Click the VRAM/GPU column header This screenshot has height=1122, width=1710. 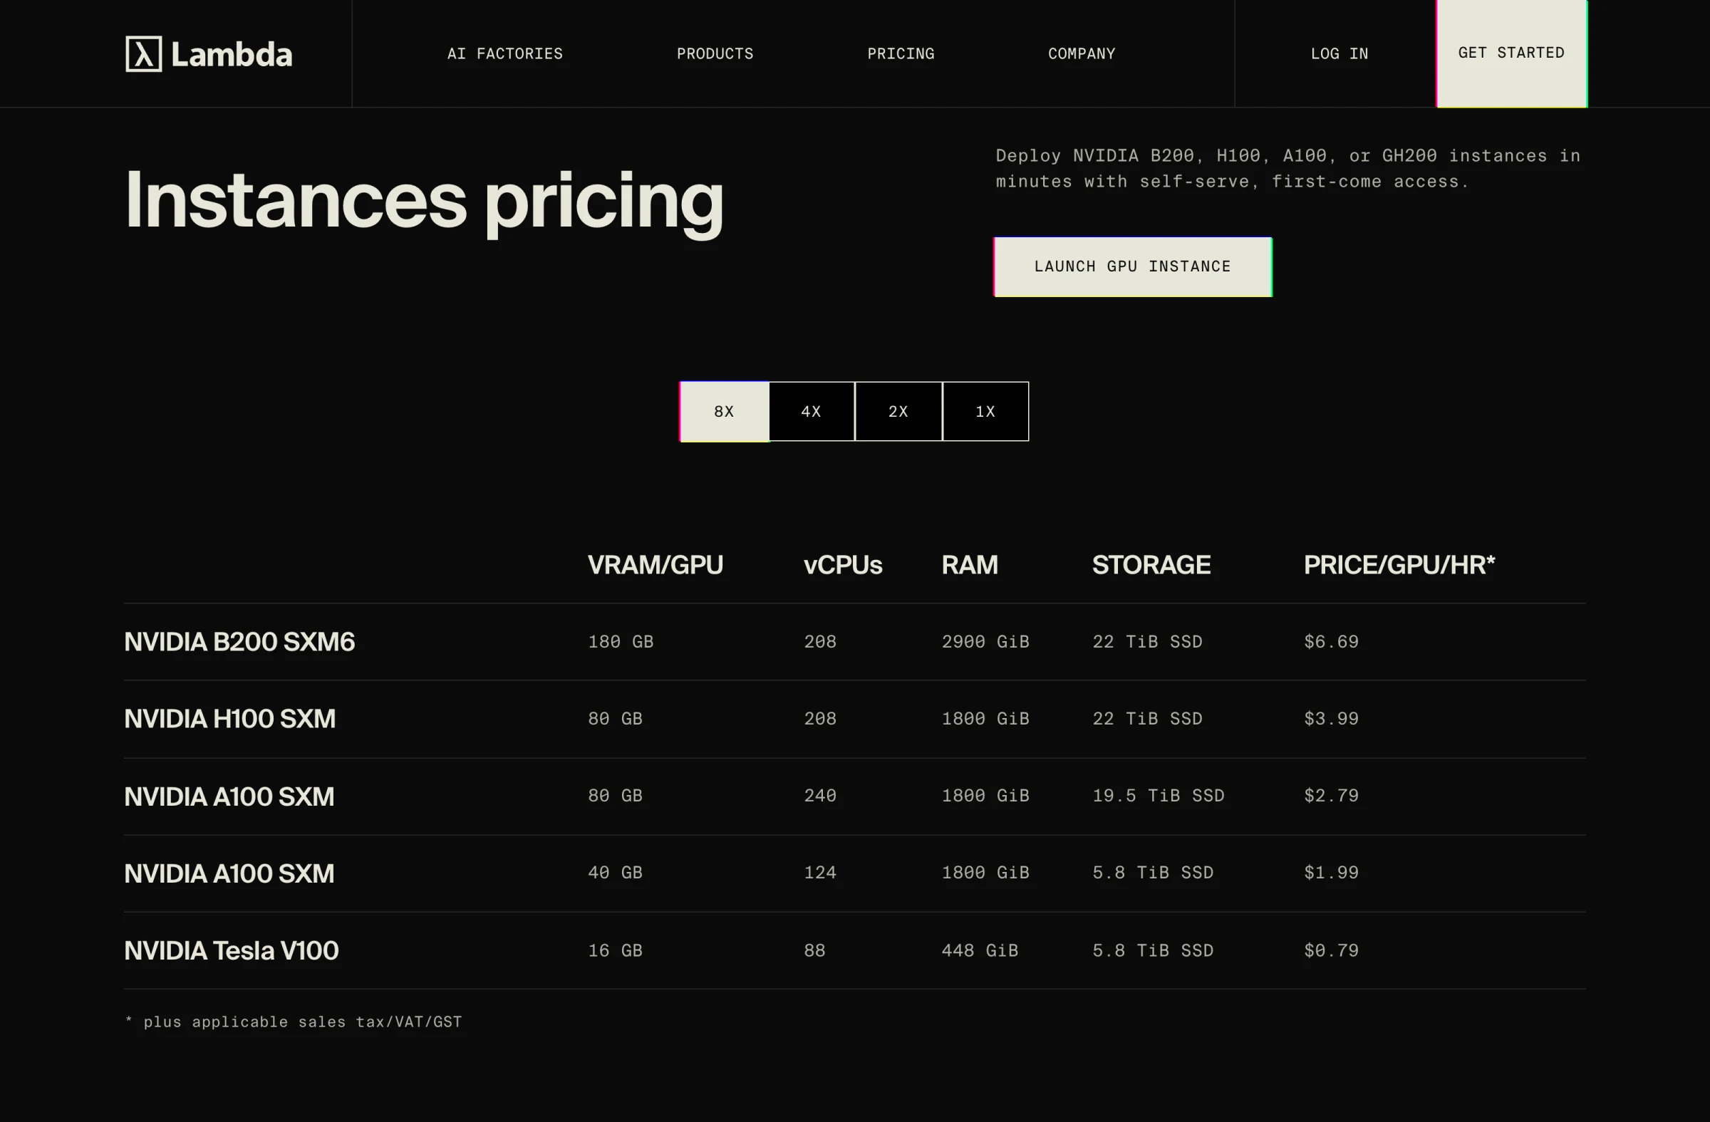[x=655, y=566]
